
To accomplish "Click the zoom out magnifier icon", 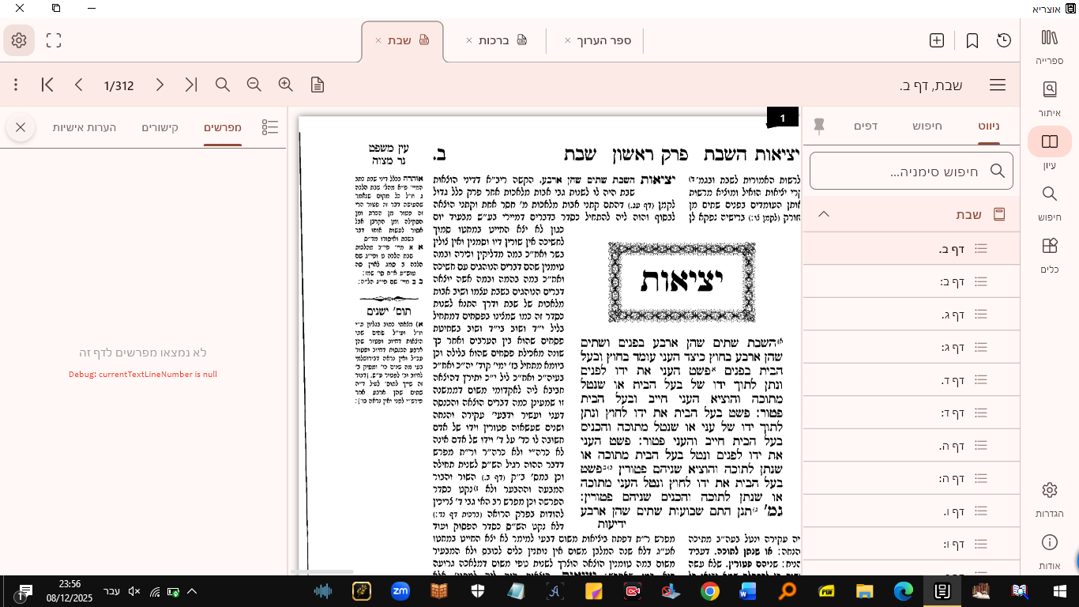I will coord(254,85).
